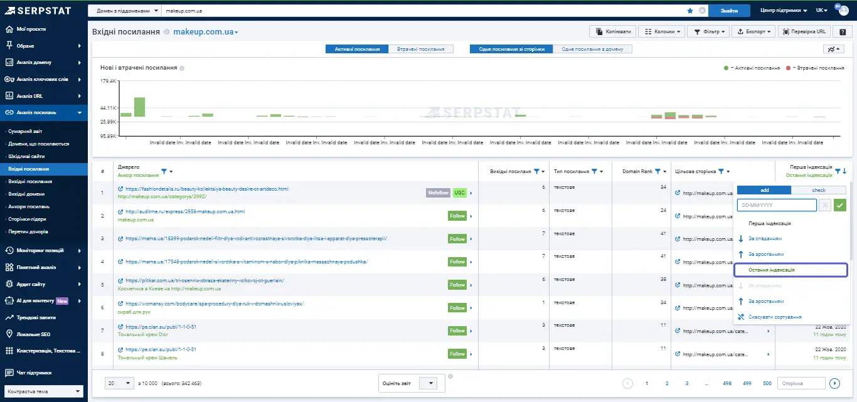Click the Follow badge for auditme.ru row
Image resolution: width=857 pixels, height=402 pixels.
(x=457, y=216)
